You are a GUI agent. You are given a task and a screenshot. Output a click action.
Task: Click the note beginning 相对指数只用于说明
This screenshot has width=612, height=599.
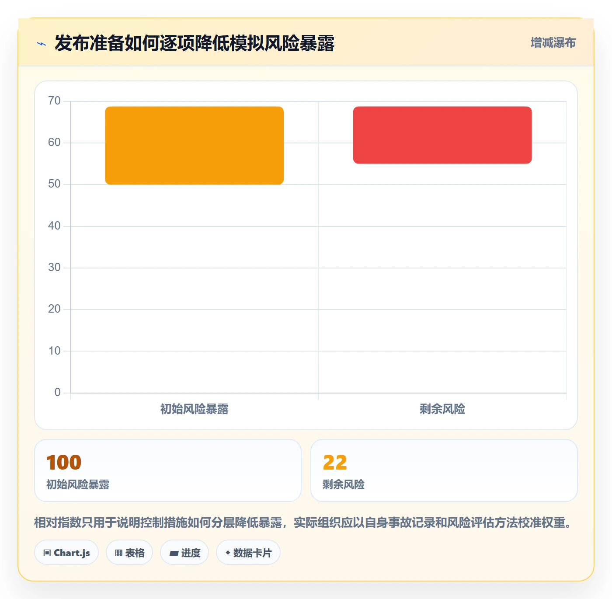tap(304, 522)
